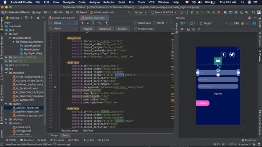
Task: Click the Search Everywhere magnifier in toolbar
Action: [253, 12]
